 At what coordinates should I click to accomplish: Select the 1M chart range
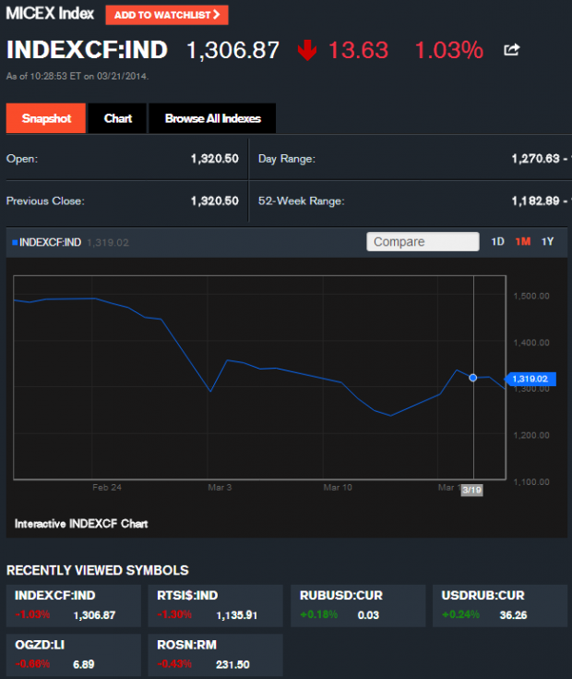tap(523, 242)
